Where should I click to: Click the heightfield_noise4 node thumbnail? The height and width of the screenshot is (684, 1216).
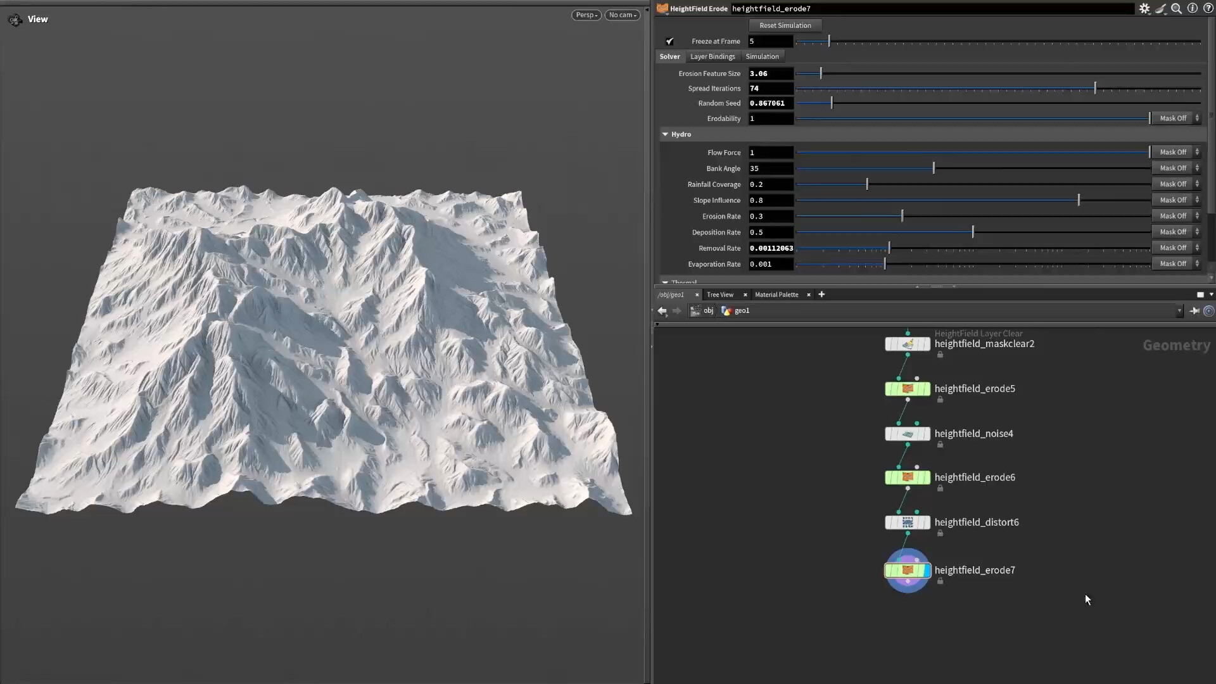pyautogui.click(x=908, y=434)
